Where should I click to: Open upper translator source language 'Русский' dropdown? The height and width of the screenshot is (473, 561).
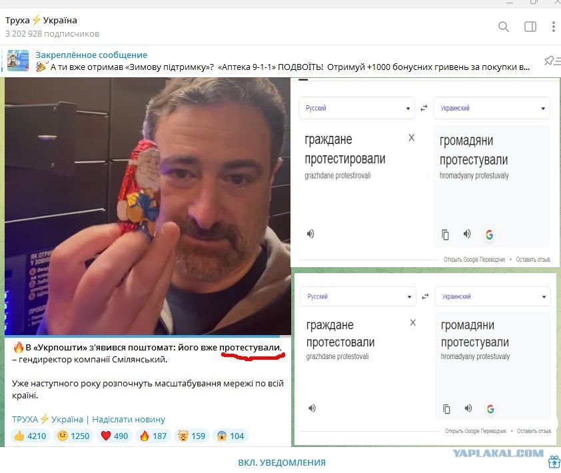click(356, 108)
